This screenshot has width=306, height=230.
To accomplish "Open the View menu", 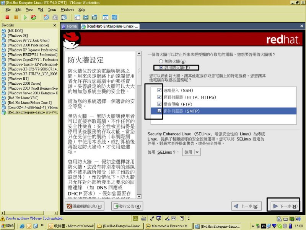I will click(29, 10).
